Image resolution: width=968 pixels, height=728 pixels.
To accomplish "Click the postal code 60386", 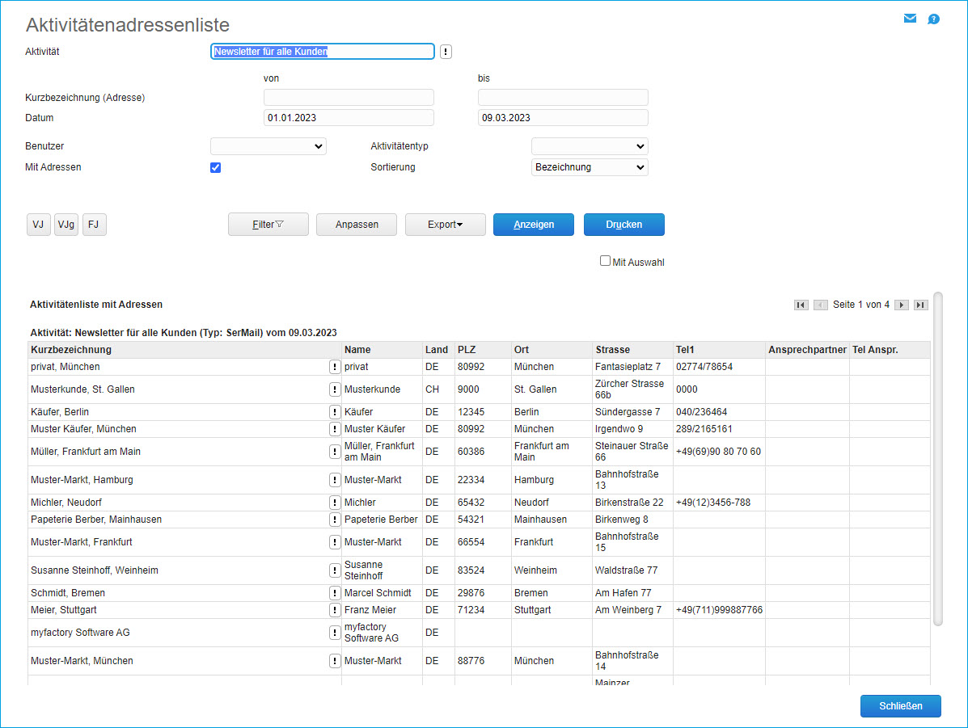I will pyautogui.click(x=471, y=452).
